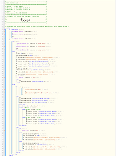116x156 pixels.
Task: Click the "switch ({$now})" statement
Action: click(24, 108)
